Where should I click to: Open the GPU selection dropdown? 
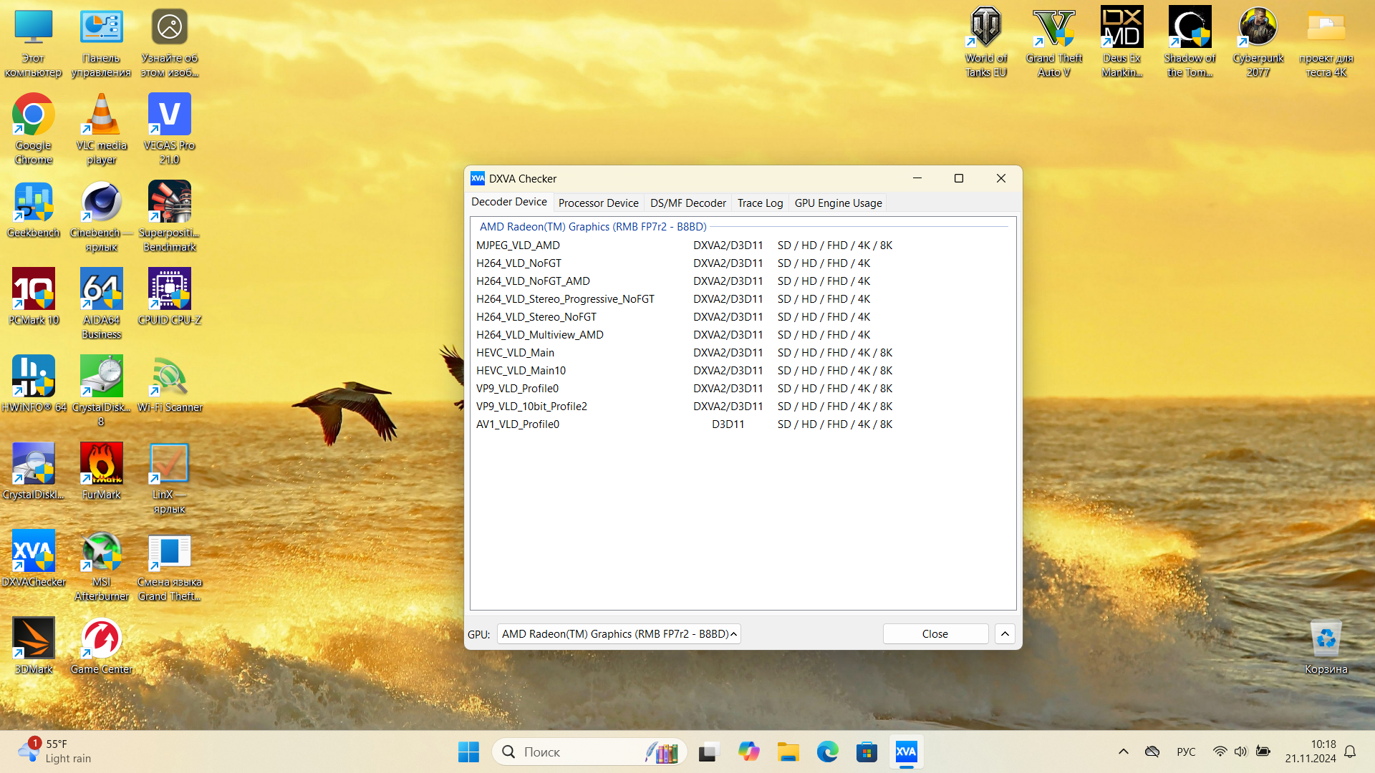coord(618,634)
